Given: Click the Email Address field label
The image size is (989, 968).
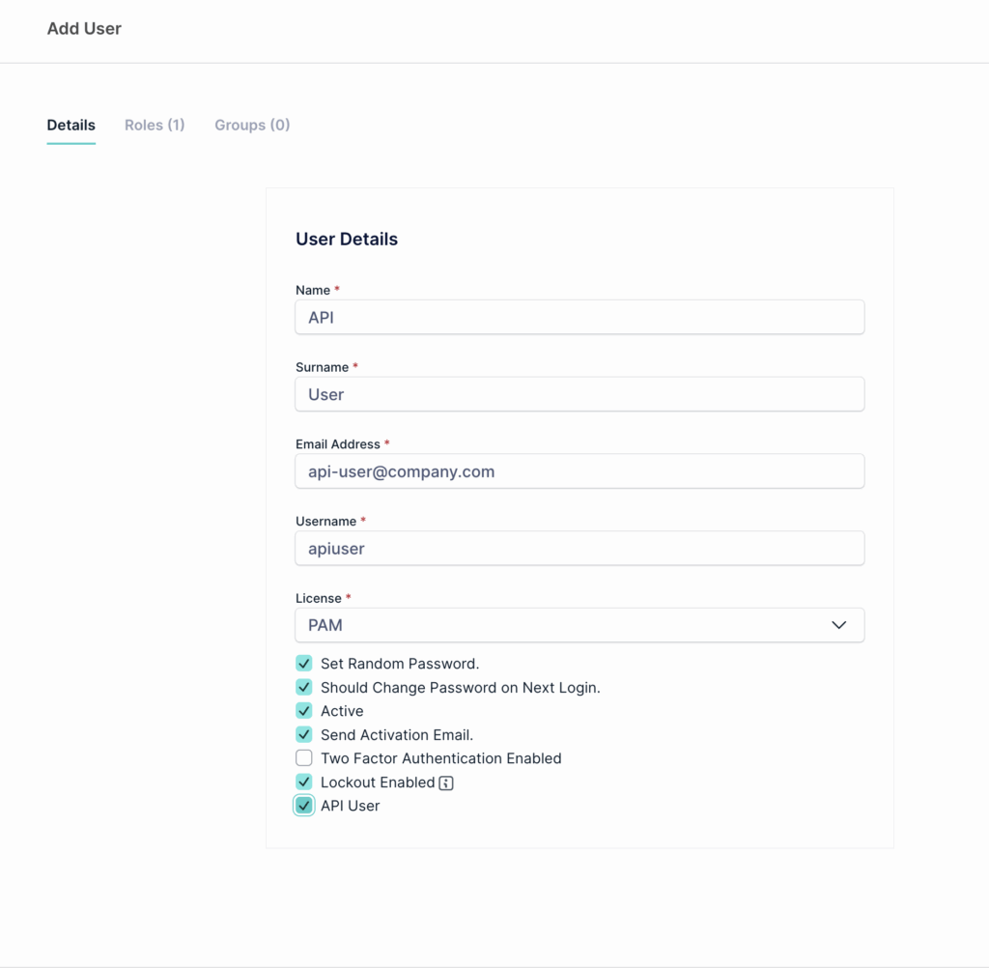Looking at the screenshot, I should [x=337, y=444].
